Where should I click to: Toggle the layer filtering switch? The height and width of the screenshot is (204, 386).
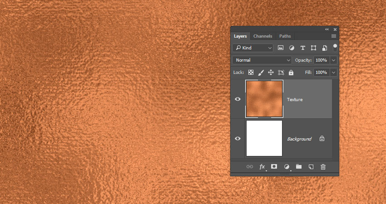335,48
